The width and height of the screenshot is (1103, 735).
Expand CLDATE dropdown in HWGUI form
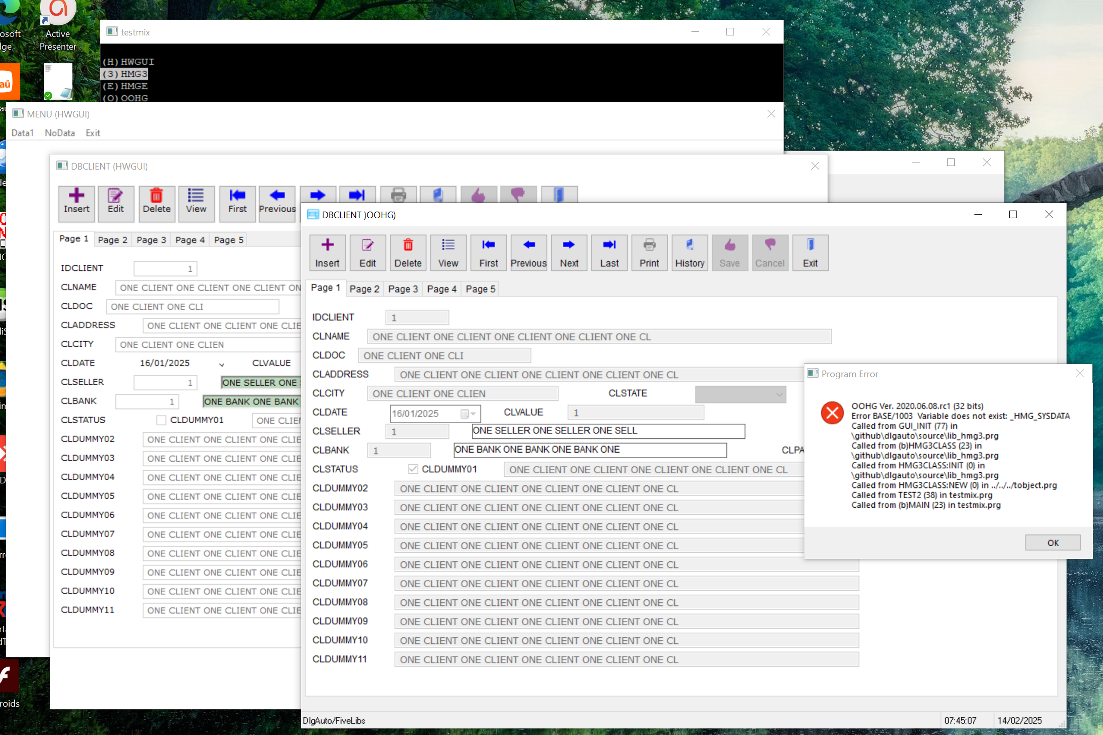pos(222,364)
